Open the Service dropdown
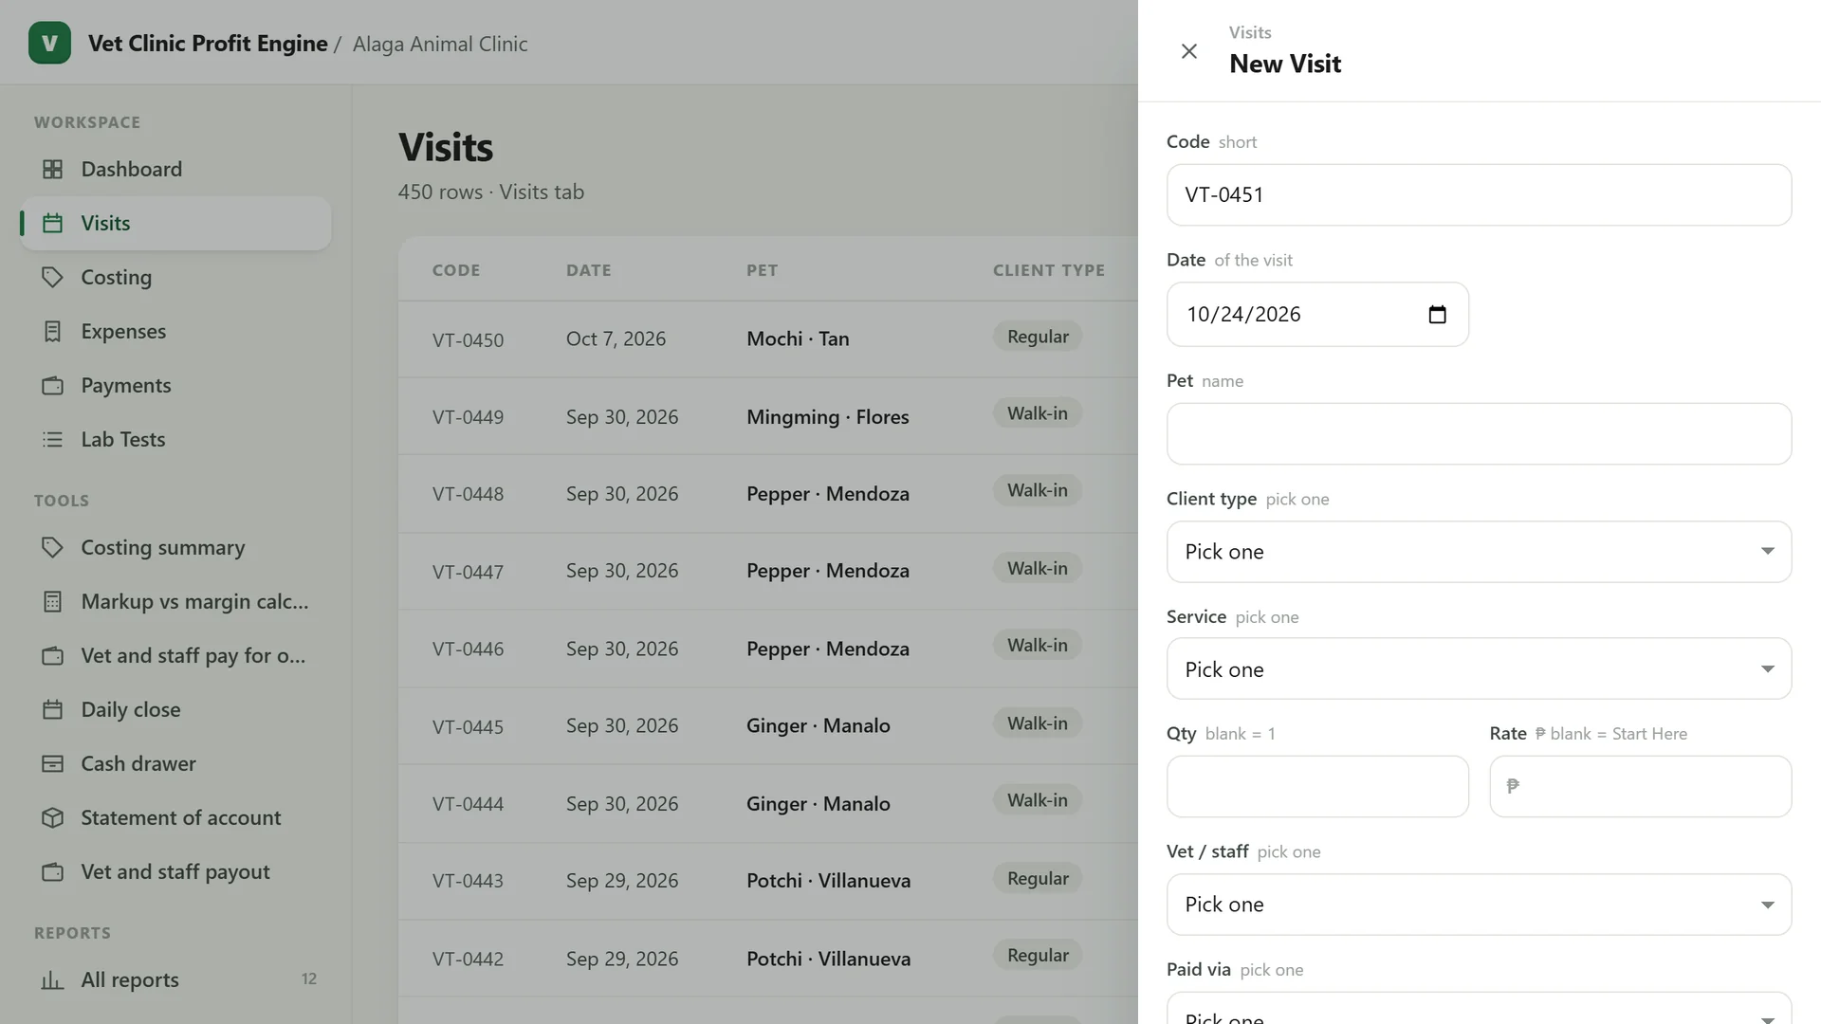 (x=1479, y=669)
